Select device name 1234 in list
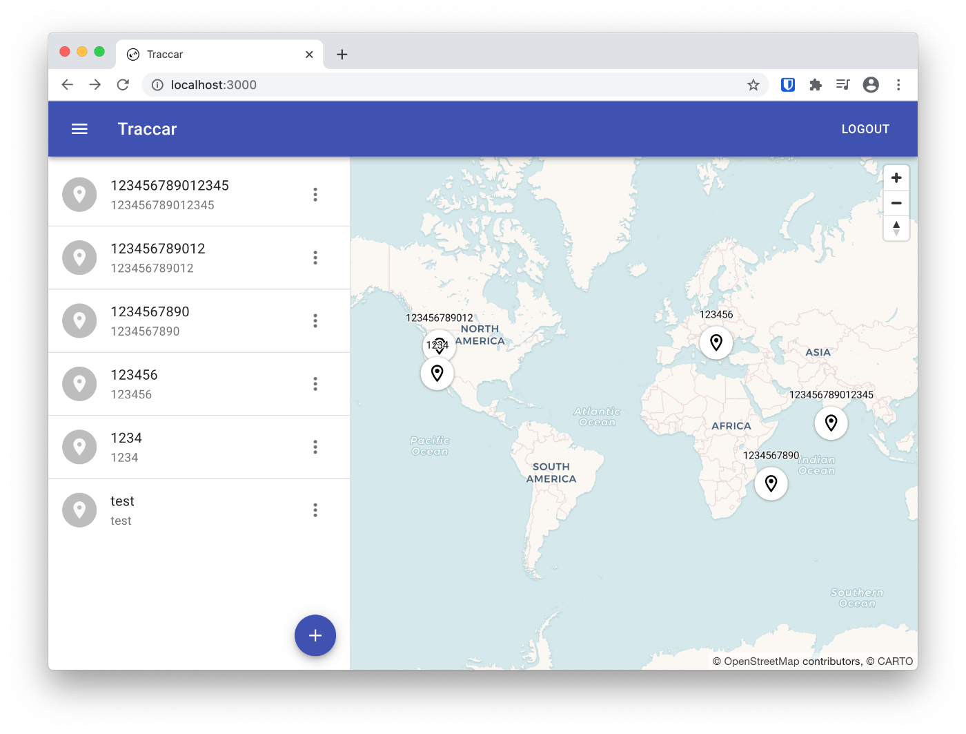This screenshot has height=734, width=966. [x=126, y=438]
